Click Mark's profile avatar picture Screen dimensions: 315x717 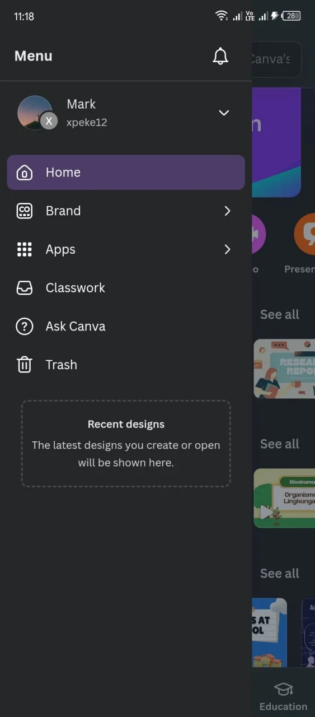tap(35, 113)
